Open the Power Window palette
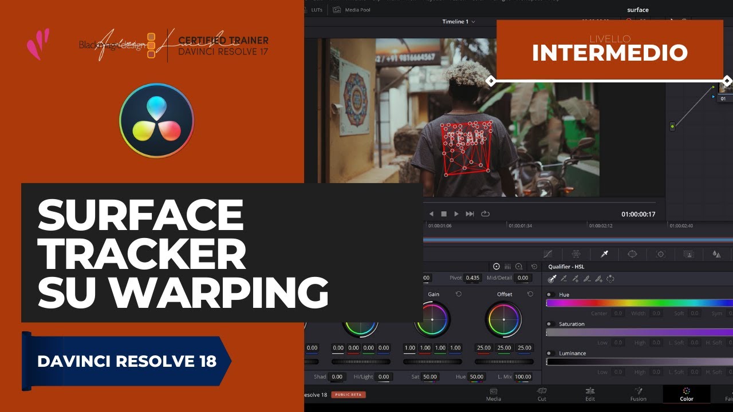733x412 pixels. tap(632, 254)
